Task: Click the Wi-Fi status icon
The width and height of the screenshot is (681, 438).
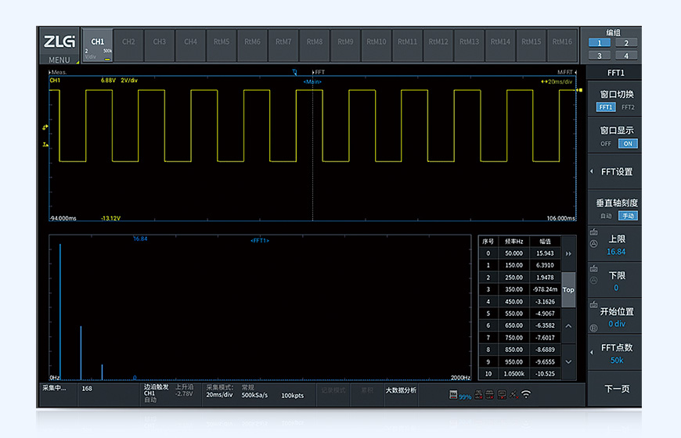Action: [525, 396]
